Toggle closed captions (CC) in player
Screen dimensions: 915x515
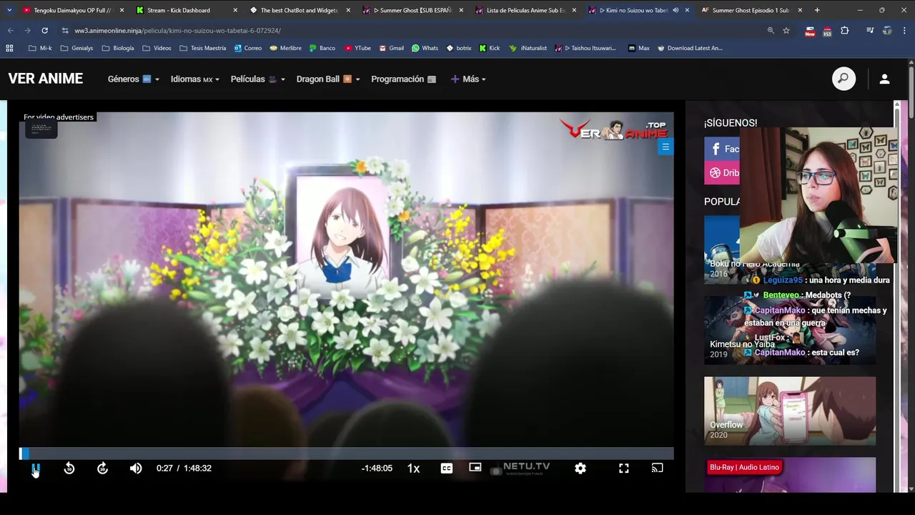[x=447, y=469]
